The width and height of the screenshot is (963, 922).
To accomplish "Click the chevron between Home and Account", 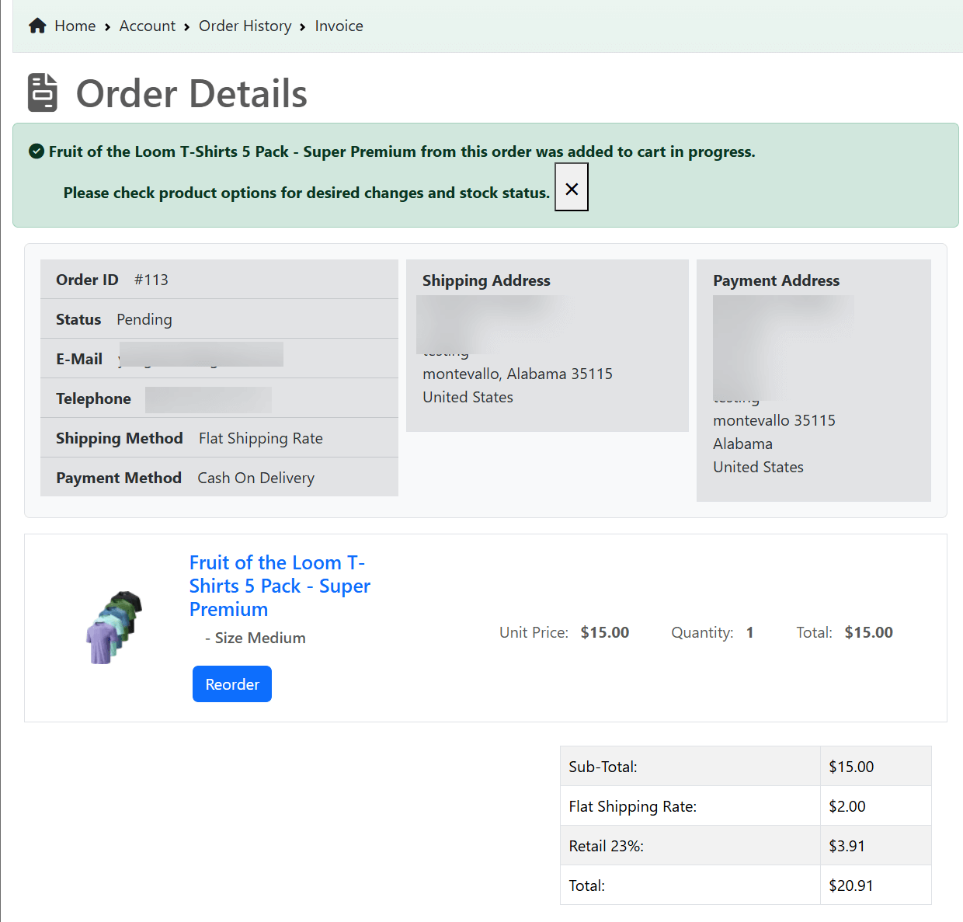I will 107,27.
